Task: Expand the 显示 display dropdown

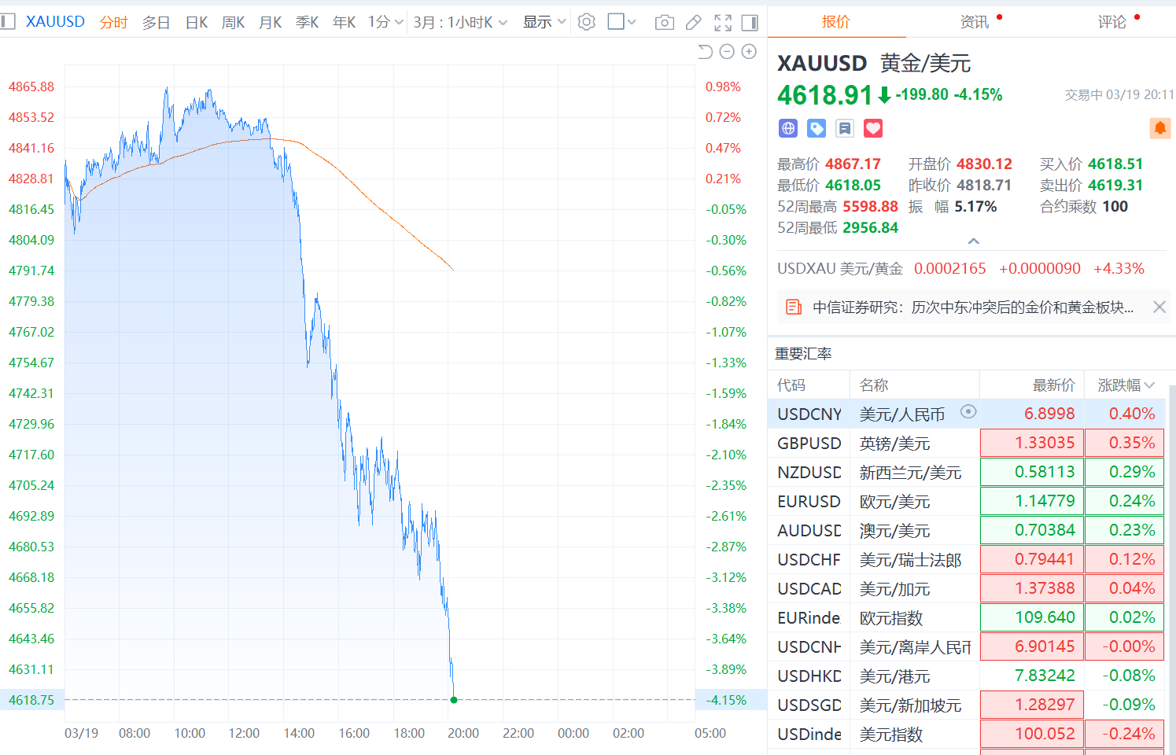Action: point(544,22)
